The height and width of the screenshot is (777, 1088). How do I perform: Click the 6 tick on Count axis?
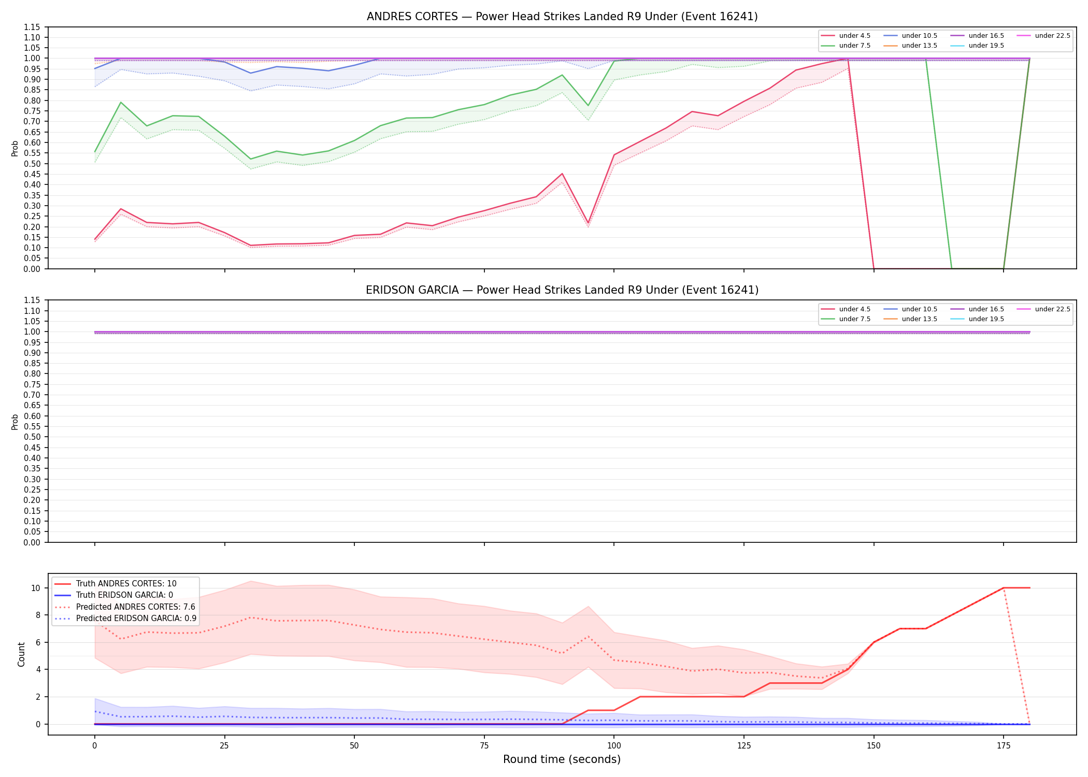click(38, 642)
